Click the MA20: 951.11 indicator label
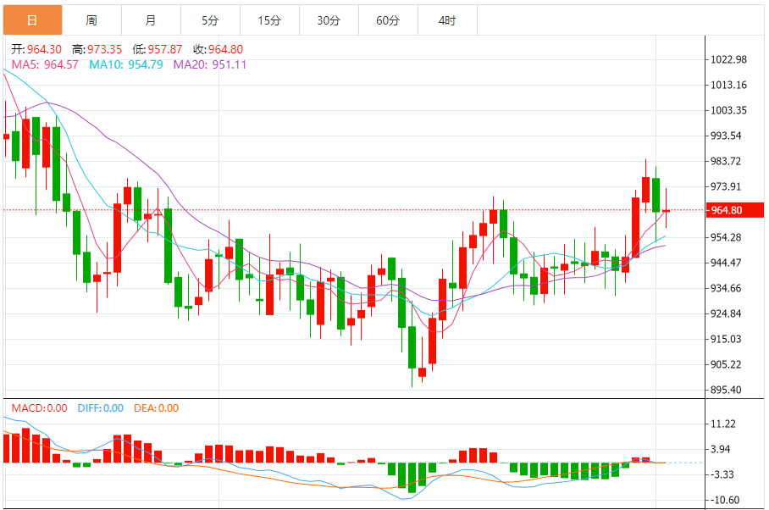Image resolution: width=769 pixels, height=510 pixels. 210,64
